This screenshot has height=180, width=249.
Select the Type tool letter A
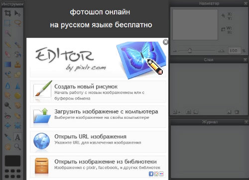[17, 137]
